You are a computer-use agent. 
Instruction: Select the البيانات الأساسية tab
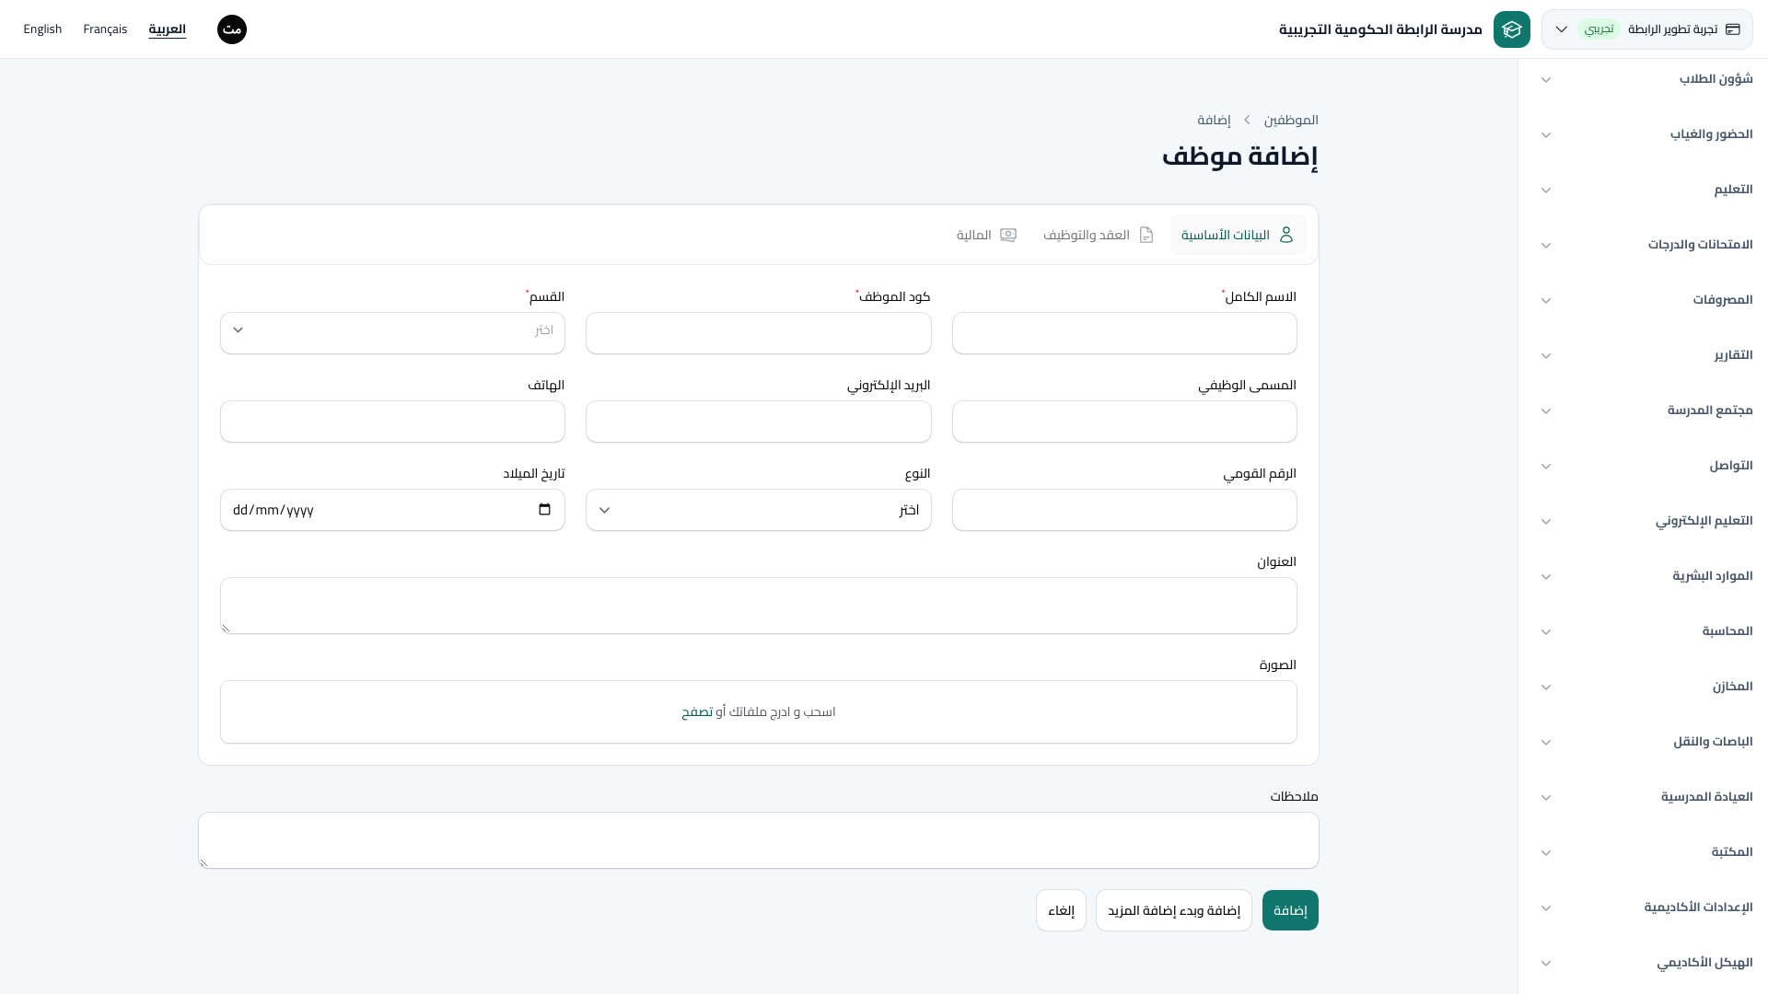click(1238, 235)
